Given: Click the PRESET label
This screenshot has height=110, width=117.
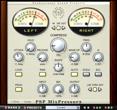Looking at the screenshot, I should tap(33, 108).
